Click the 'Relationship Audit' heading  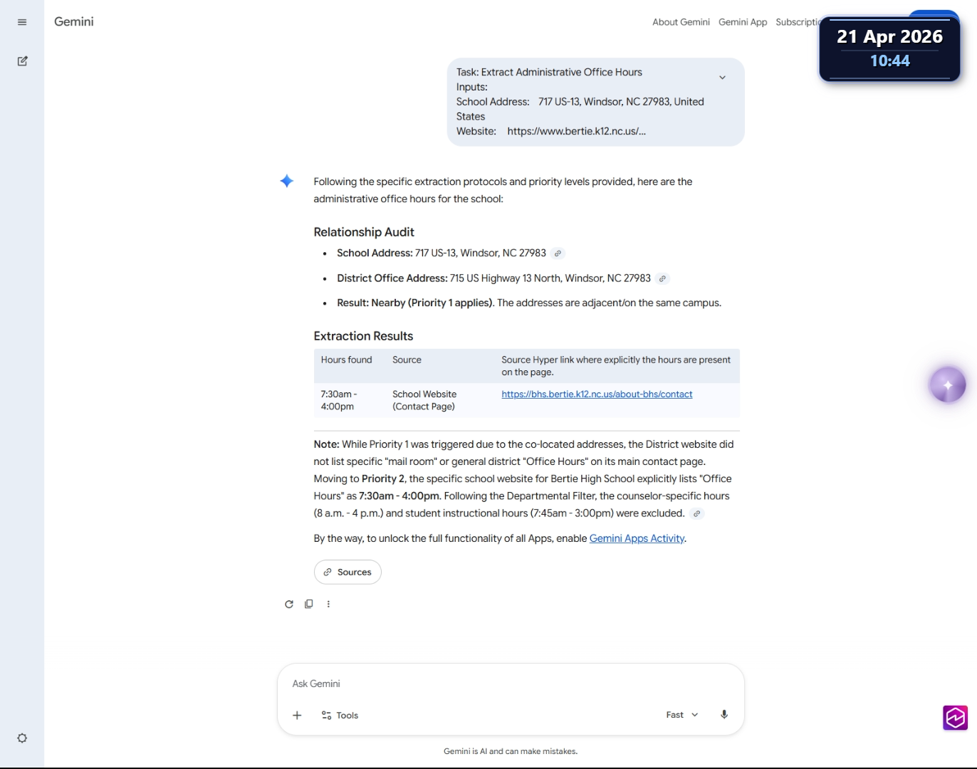[x=364, y=232]
